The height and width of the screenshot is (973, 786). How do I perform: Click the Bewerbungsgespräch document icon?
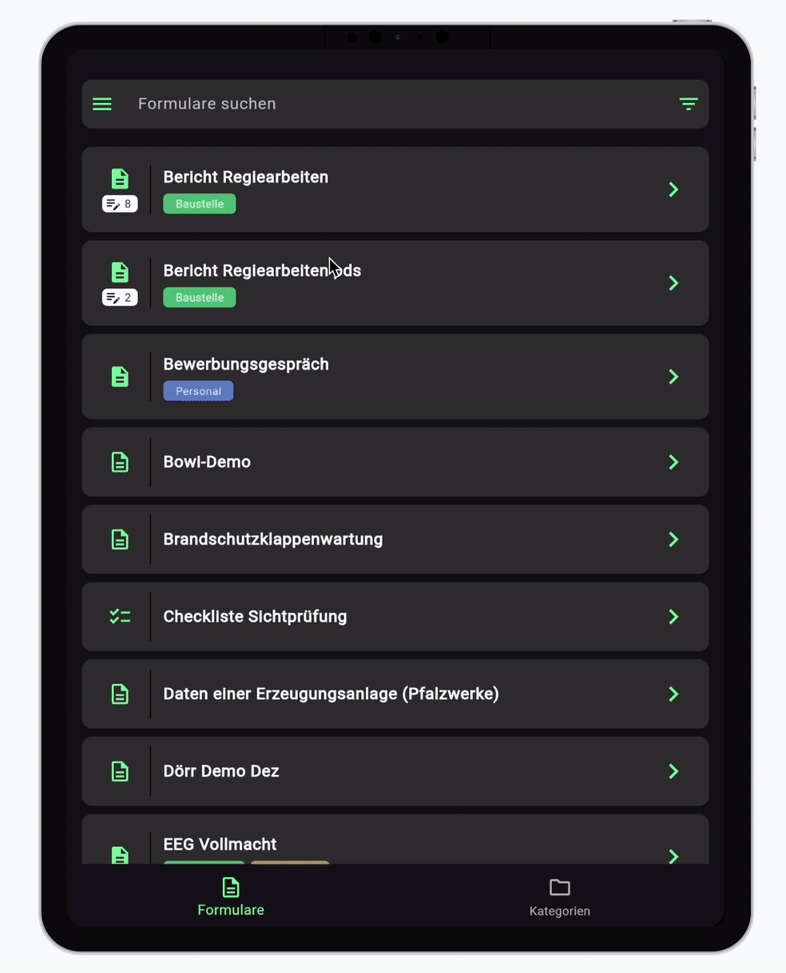[x=120, y=377]
